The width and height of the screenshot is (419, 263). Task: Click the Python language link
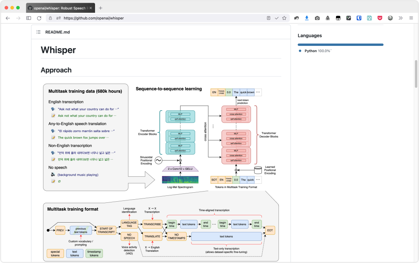pyautogui.click(x=310, y=51)
